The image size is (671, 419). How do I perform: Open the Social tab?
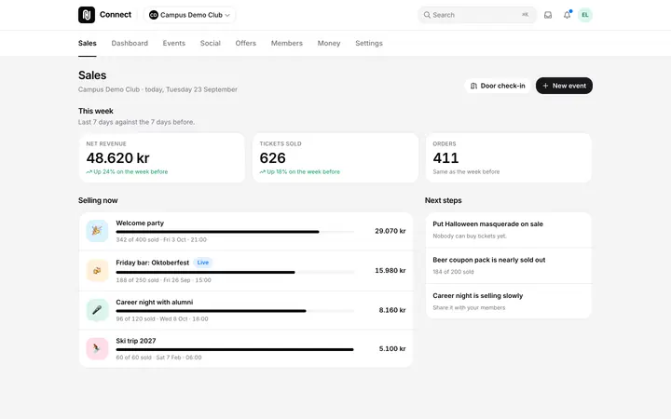click(x=210, y=43)
